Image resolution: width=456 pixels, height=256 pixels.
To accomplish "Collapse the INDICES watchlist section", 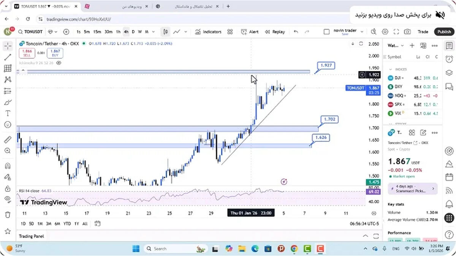I will point(390,69).
